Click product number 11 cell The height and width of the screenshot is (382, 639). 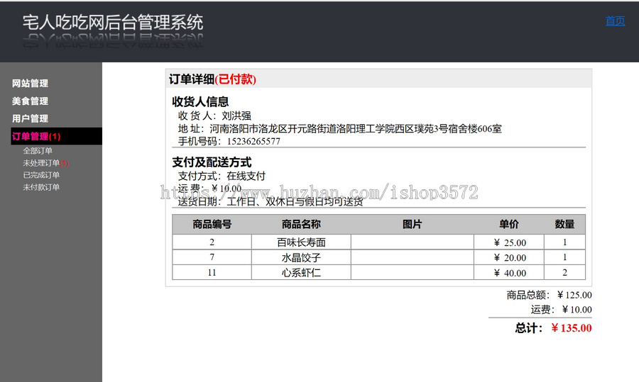[x=212, y=273]
